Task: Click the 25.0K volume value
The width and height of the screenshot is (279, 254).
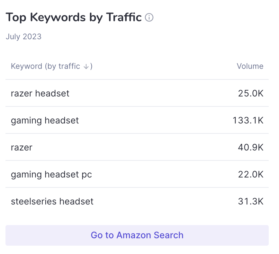Action: click(251, 93)
